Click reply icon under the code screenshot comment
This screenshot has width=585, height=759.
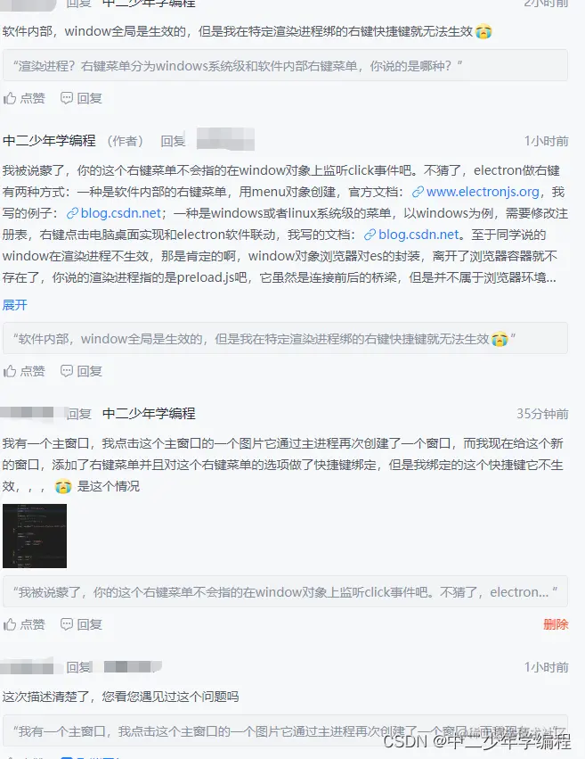pos(67,624)
